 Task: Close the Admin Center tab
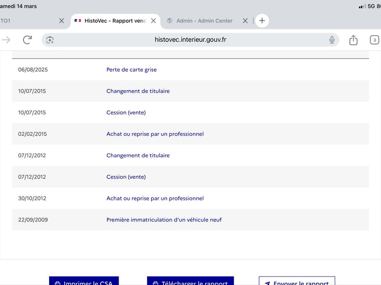coord(245,21)
